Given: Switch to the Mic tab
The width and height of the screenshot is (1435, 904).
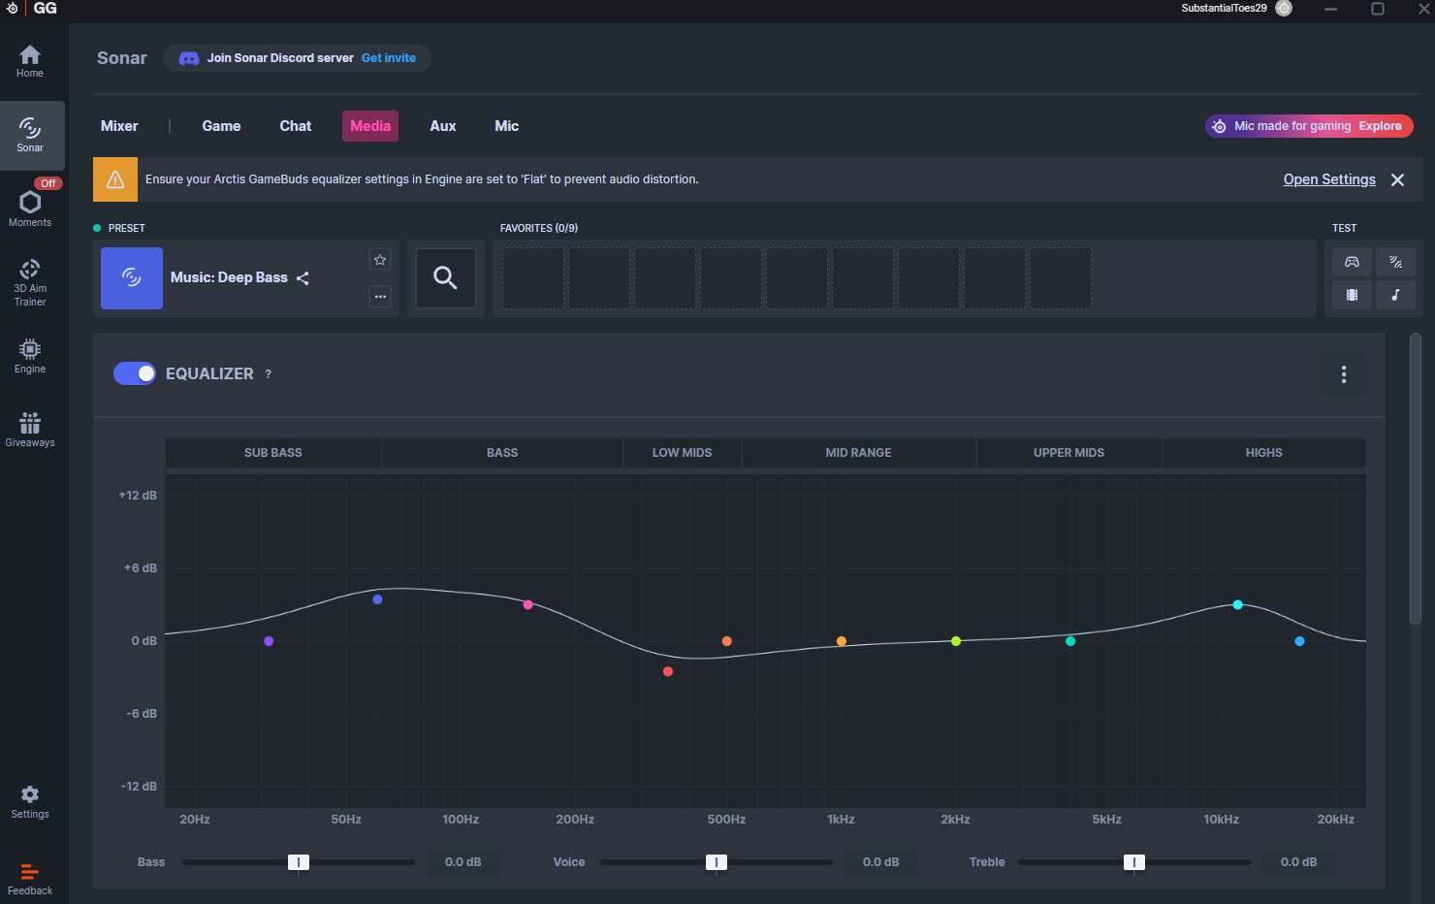Looking at the screenshot, I should [x=507, y=126].
